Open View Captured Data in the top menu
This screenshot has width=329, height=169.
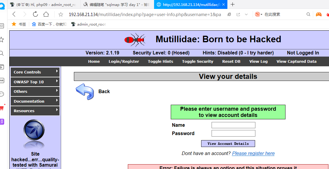click(297, 61)
